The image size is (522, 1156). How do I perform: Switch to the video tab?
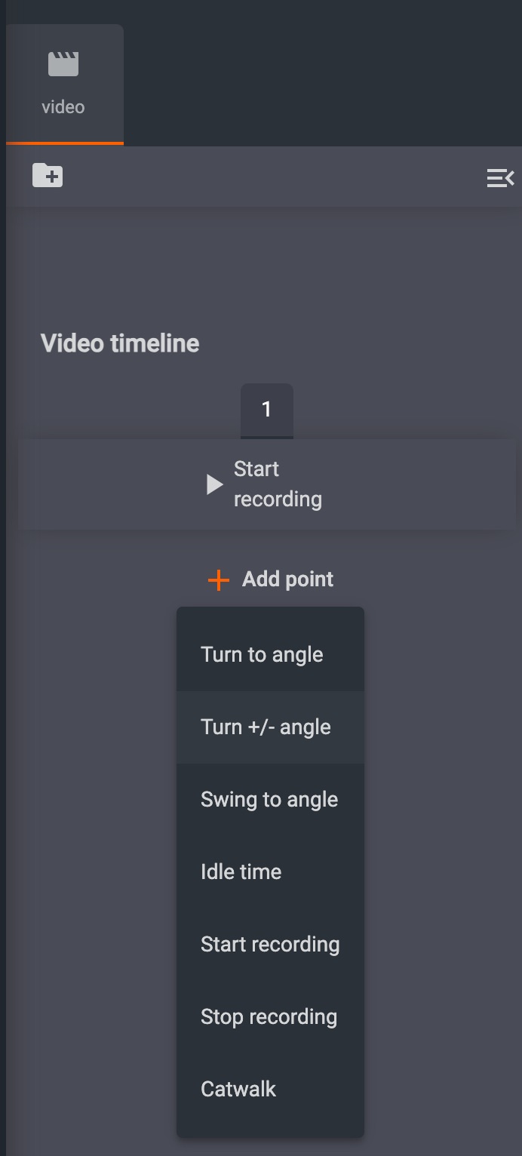click(64, 83)
